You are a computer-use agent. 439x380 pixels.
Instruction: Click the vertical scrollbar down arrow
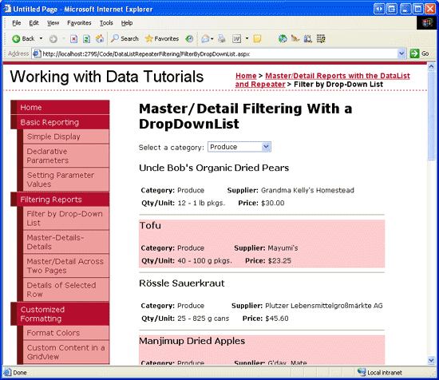click(x=431, y=360)
